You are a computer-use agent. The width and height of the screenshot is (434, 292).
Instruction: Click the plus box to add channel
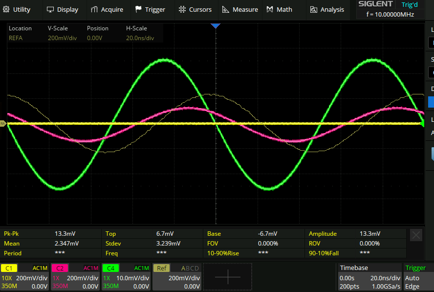tap(228, 277)
